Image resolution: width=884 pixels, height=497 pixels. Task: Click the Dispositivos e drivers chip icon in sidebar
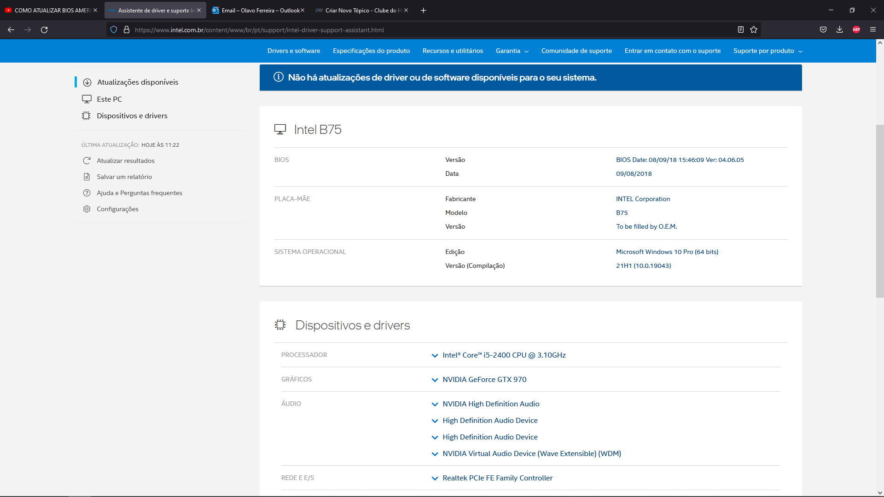(86, 116)
